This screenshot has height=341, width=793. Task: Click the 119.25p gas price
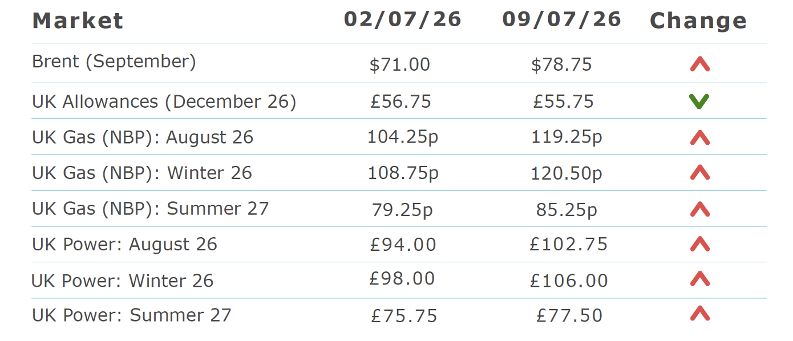[567, 137]
